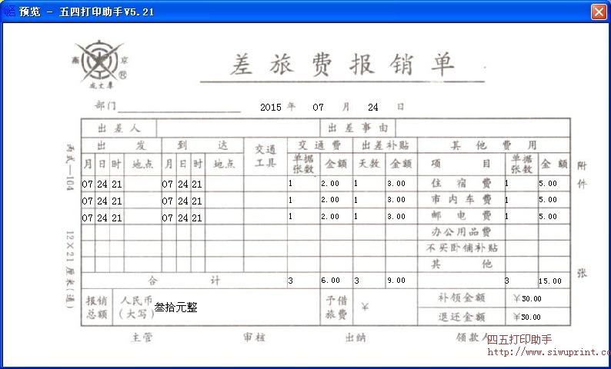Click the empty field next to 出差事由
Screen dimensions: 611x369
point(482,128)
